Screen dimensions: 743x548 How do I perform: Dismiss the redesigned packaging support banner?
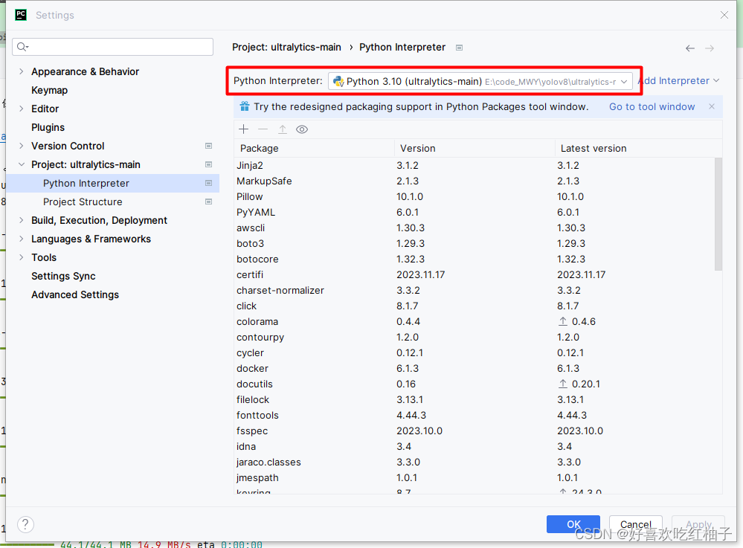(x=712, y=106)
